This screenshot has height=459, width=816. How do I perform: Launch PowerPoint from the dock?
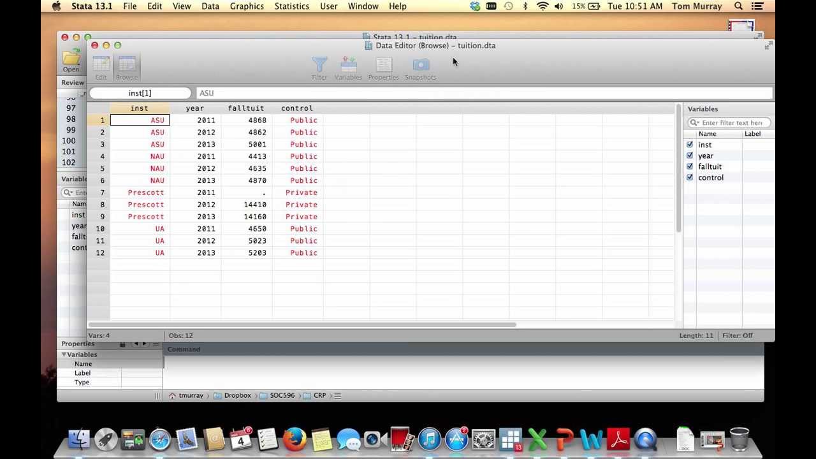coord(565,439)
